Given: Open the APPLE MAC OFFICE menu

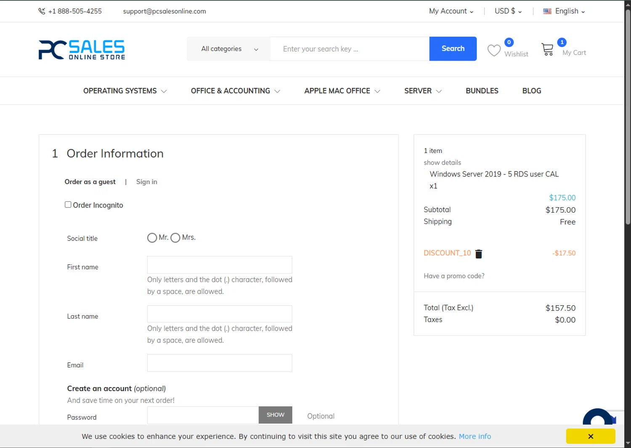Looking at the screenshot, I should point(337,91).
